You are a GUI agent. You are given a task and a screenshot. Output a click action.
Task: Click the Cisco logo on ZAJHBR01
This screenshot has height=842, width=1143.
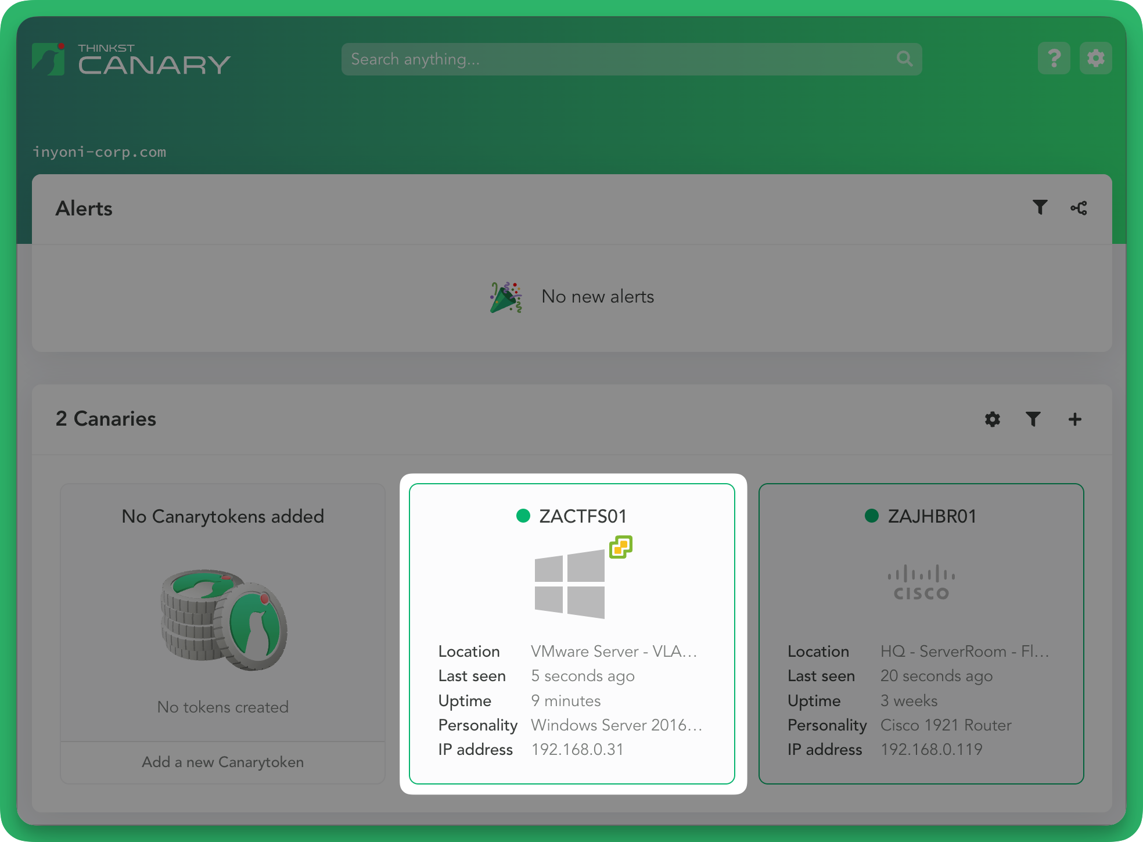coord(921,583)
